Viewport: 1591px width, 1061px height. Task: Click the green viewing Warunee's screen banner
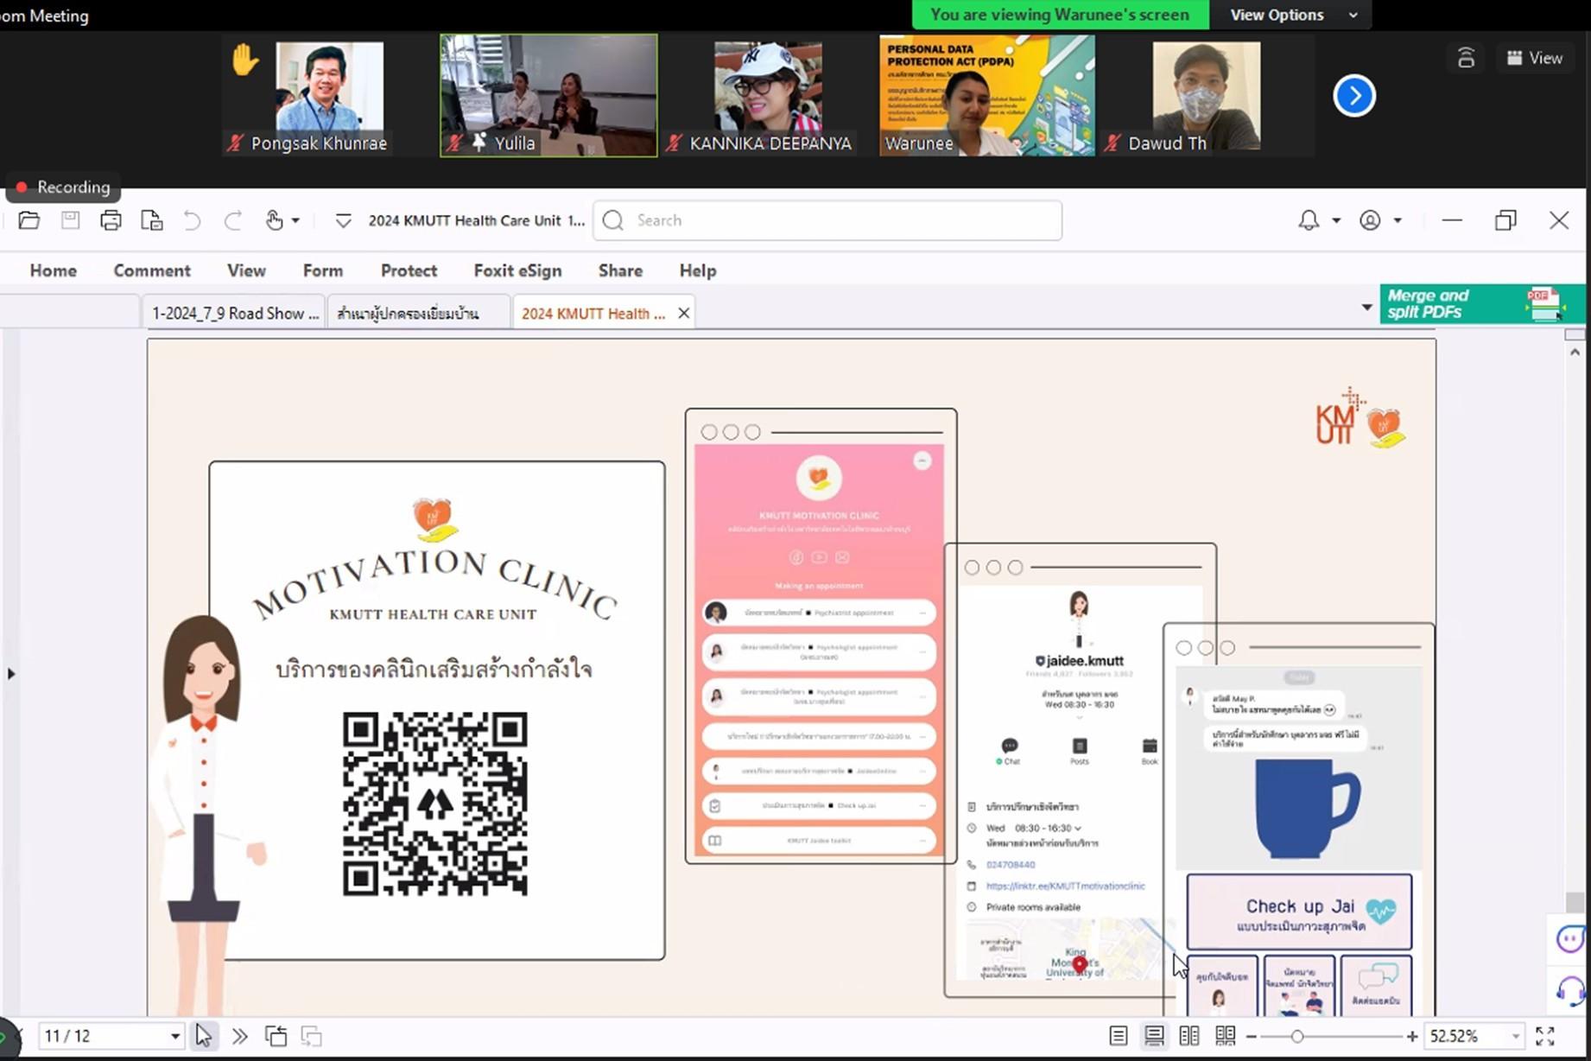click(x=1060, y=15)
